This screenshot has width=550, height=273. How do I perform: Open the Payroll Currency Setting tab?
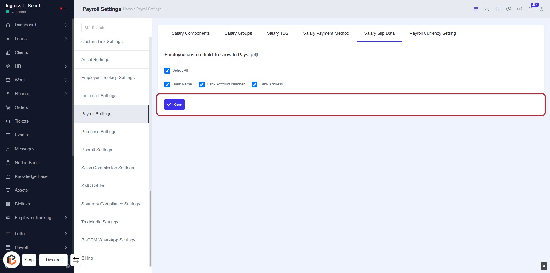point(433,33)
